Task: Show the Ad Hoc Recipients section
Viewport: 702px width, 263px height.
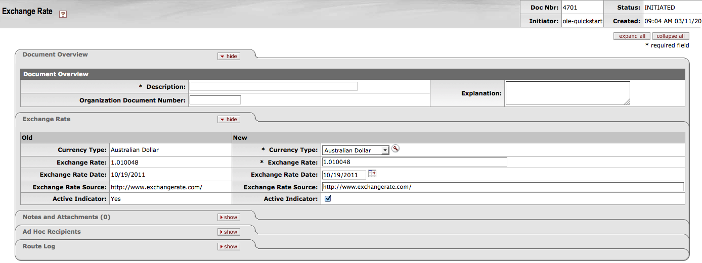Action: (x=229, y=232)
